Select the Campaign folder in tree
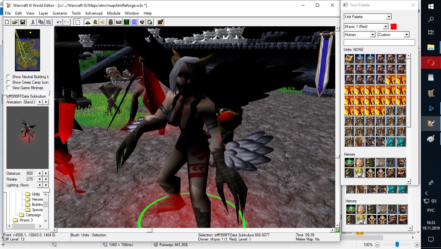Viewport: 441px width, 249px height. (x=33, y=215)
